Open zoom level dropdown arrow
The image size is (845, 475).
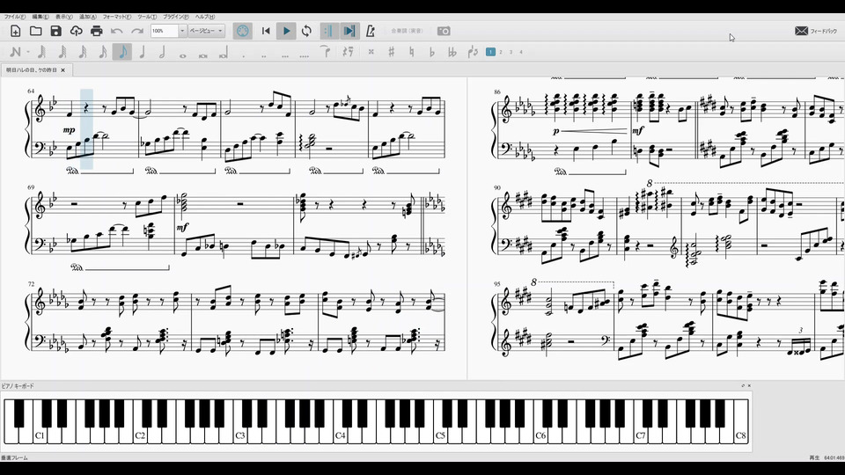181,32
